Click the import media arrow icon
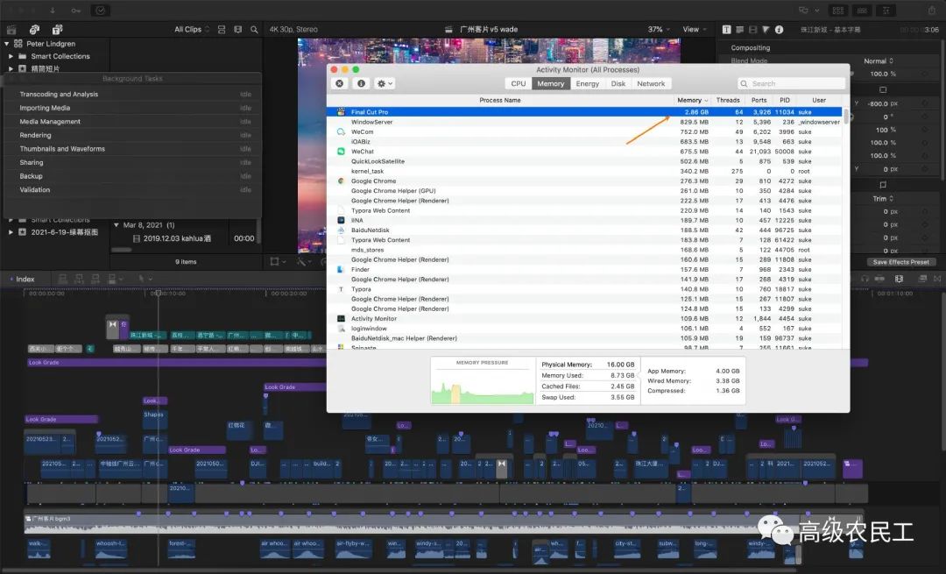 click(53, 11)
